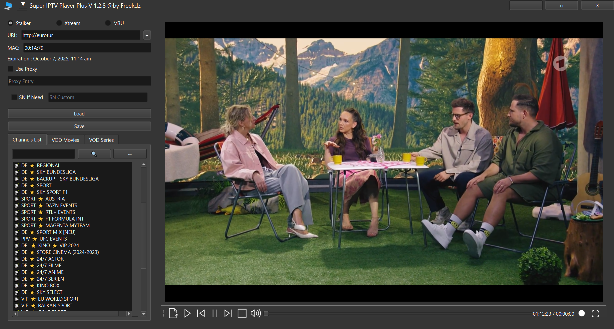Enable the Use Proxy checkbox
Screen dimensions: 614x329
[x=11, y=69]
